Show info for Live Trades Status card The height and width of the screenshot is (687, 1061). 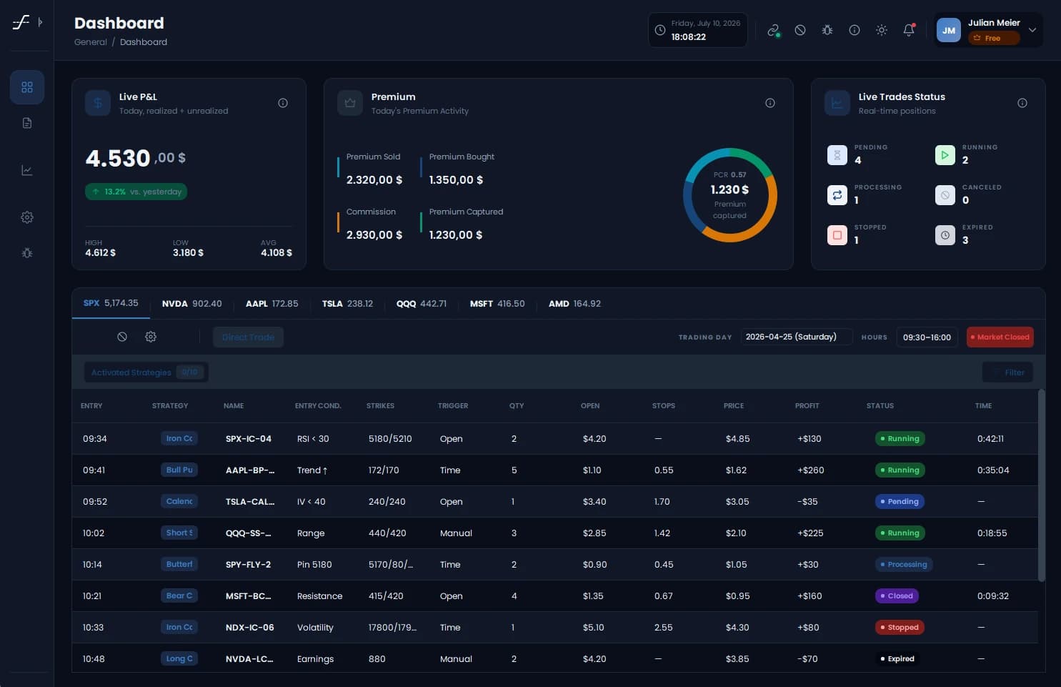click(x=1022, y=103)
